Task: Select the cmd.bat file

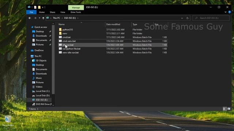Action: [67, 37]
